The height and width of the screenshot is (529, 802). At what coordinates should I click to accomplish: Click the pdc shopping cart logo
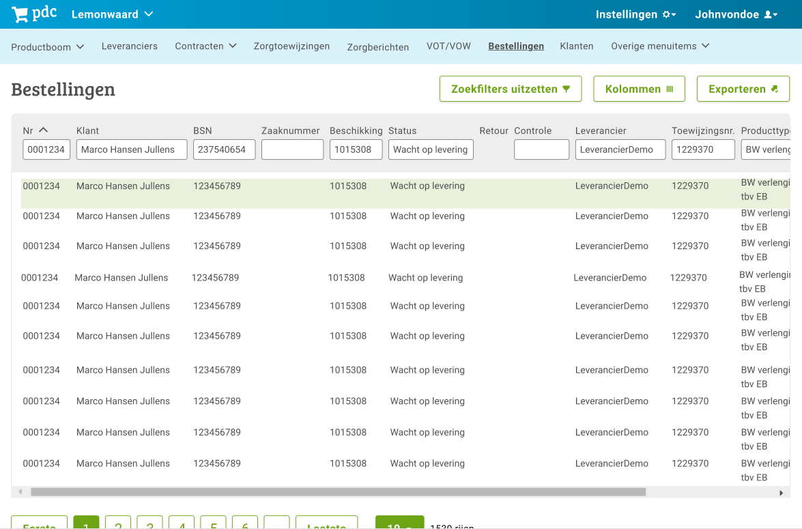pyautogui.click(x=34, y=14)
